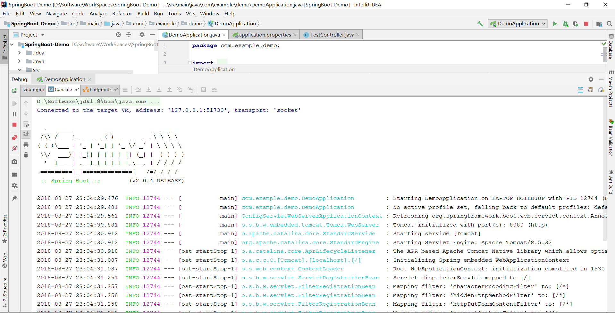Toggle the Z: Structure tool window
The image size is (615, 313).
click(4, 293)
